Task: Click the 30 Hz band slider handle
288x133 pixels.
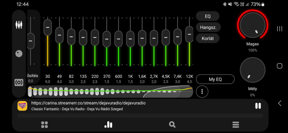Action: coord(48,27)
